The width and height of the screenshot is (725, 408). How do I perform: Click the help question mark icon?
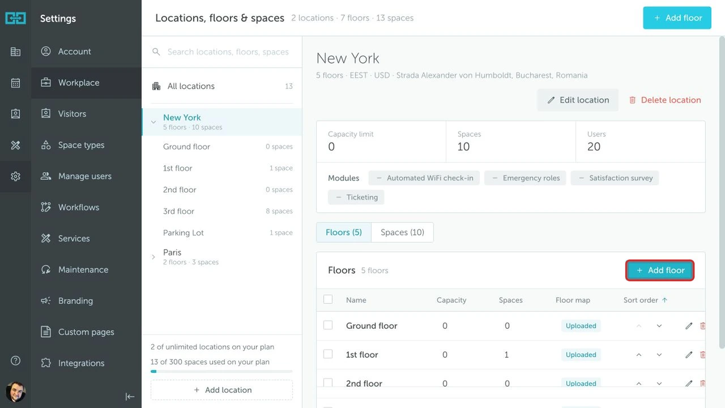(x=15, y=360)
